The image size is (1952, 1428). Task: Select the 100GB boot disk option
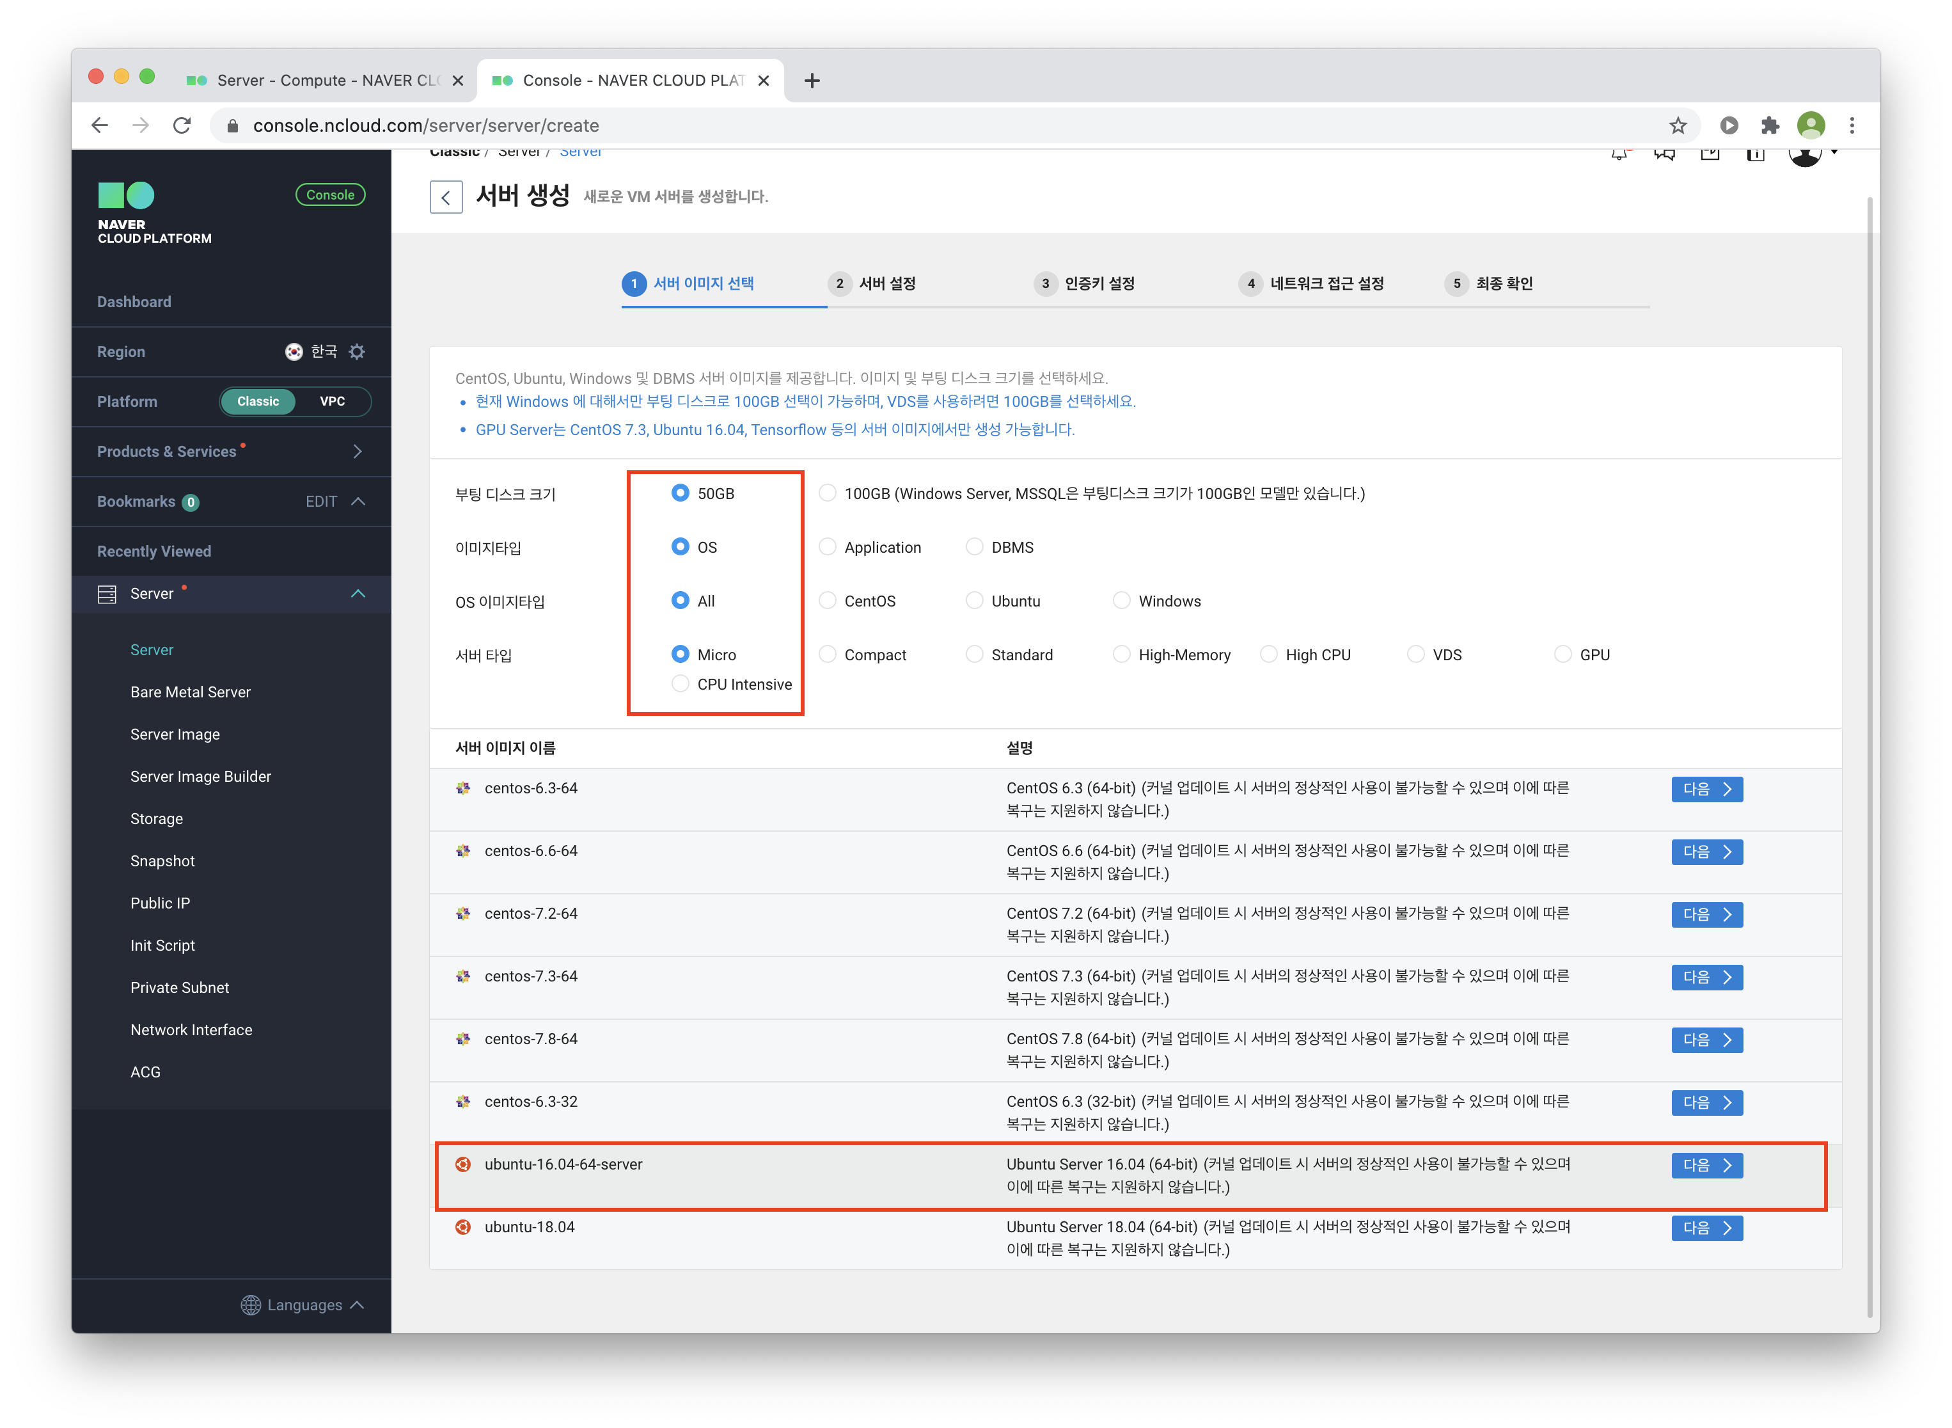click(x=827, y=493)
